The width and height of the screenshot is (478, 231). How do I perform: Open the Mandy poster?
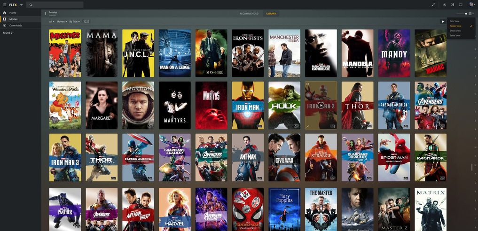[x=394, y=53]
